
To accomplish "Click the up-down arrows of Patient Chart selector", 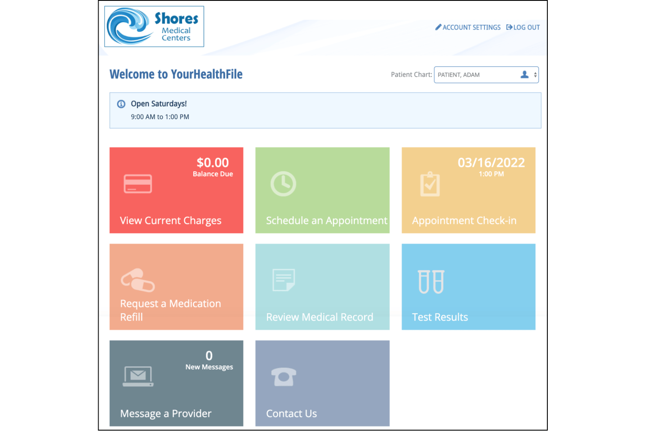I will (535, 75).
